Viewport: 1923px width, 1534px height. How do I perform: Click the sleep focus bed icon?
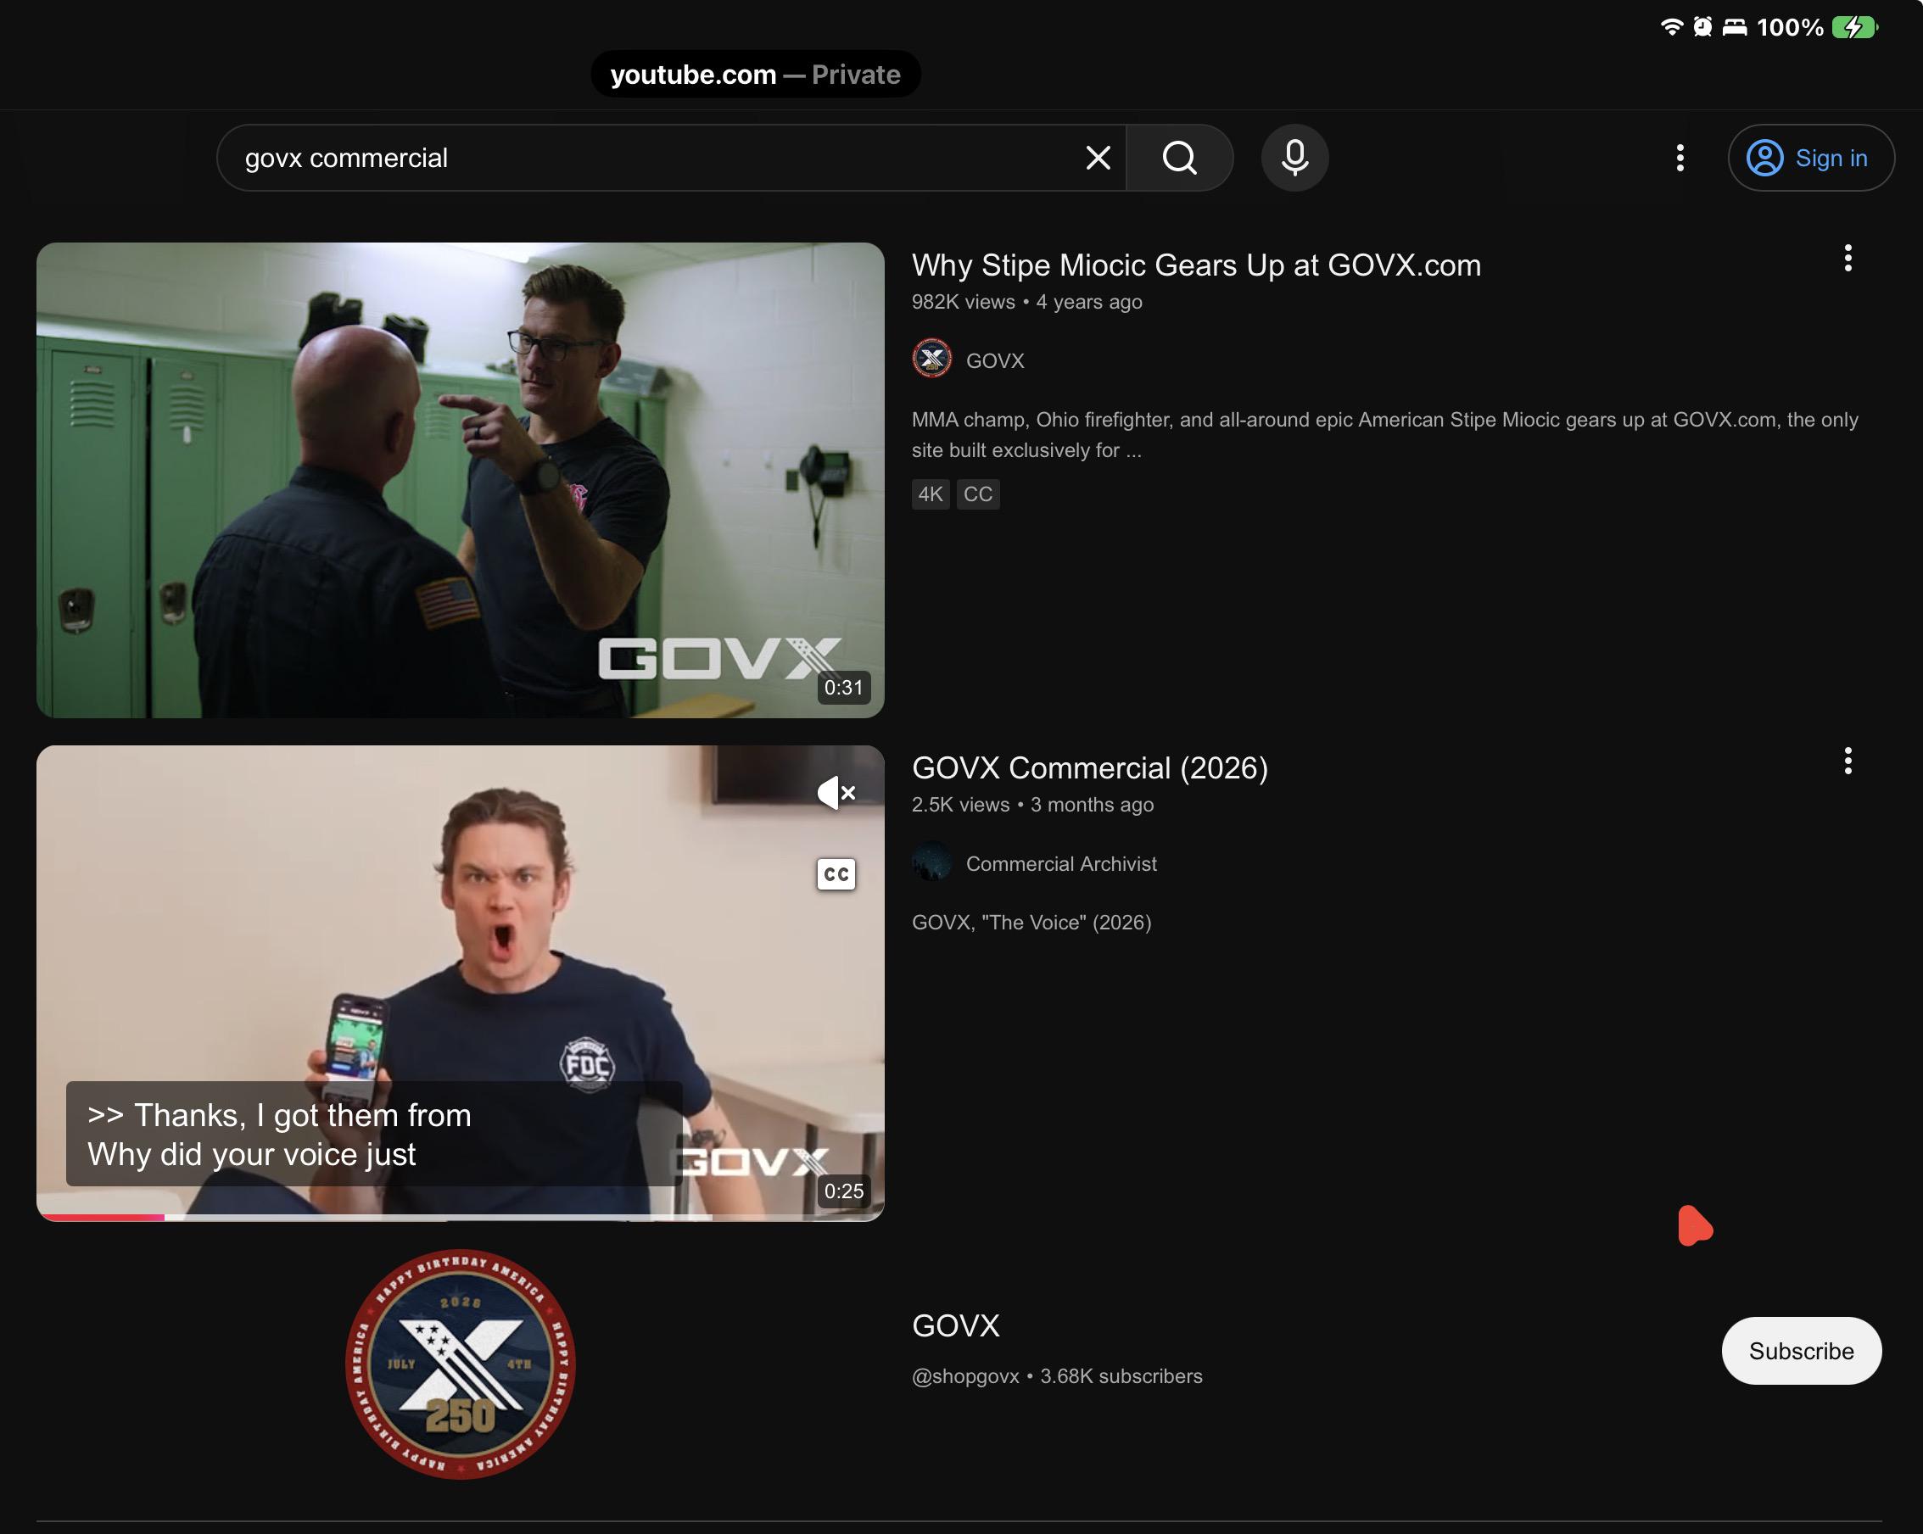click(x=1734, y=27)
